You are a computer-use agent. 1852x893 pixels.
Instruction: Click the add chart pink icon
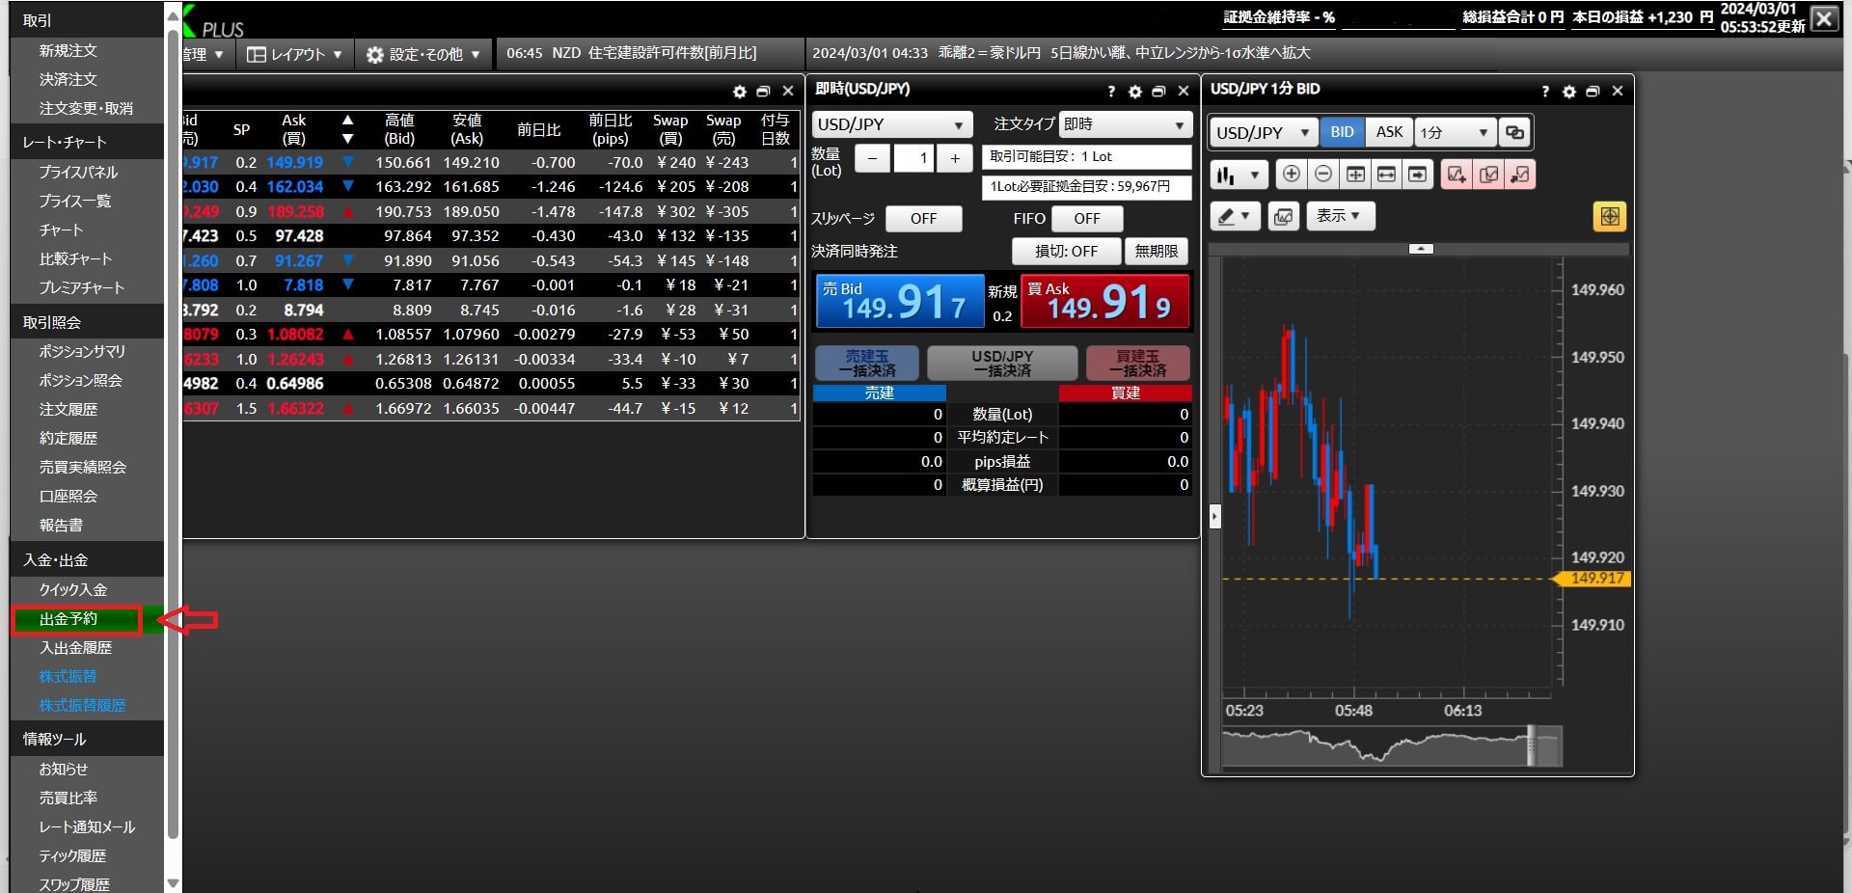1457,175
